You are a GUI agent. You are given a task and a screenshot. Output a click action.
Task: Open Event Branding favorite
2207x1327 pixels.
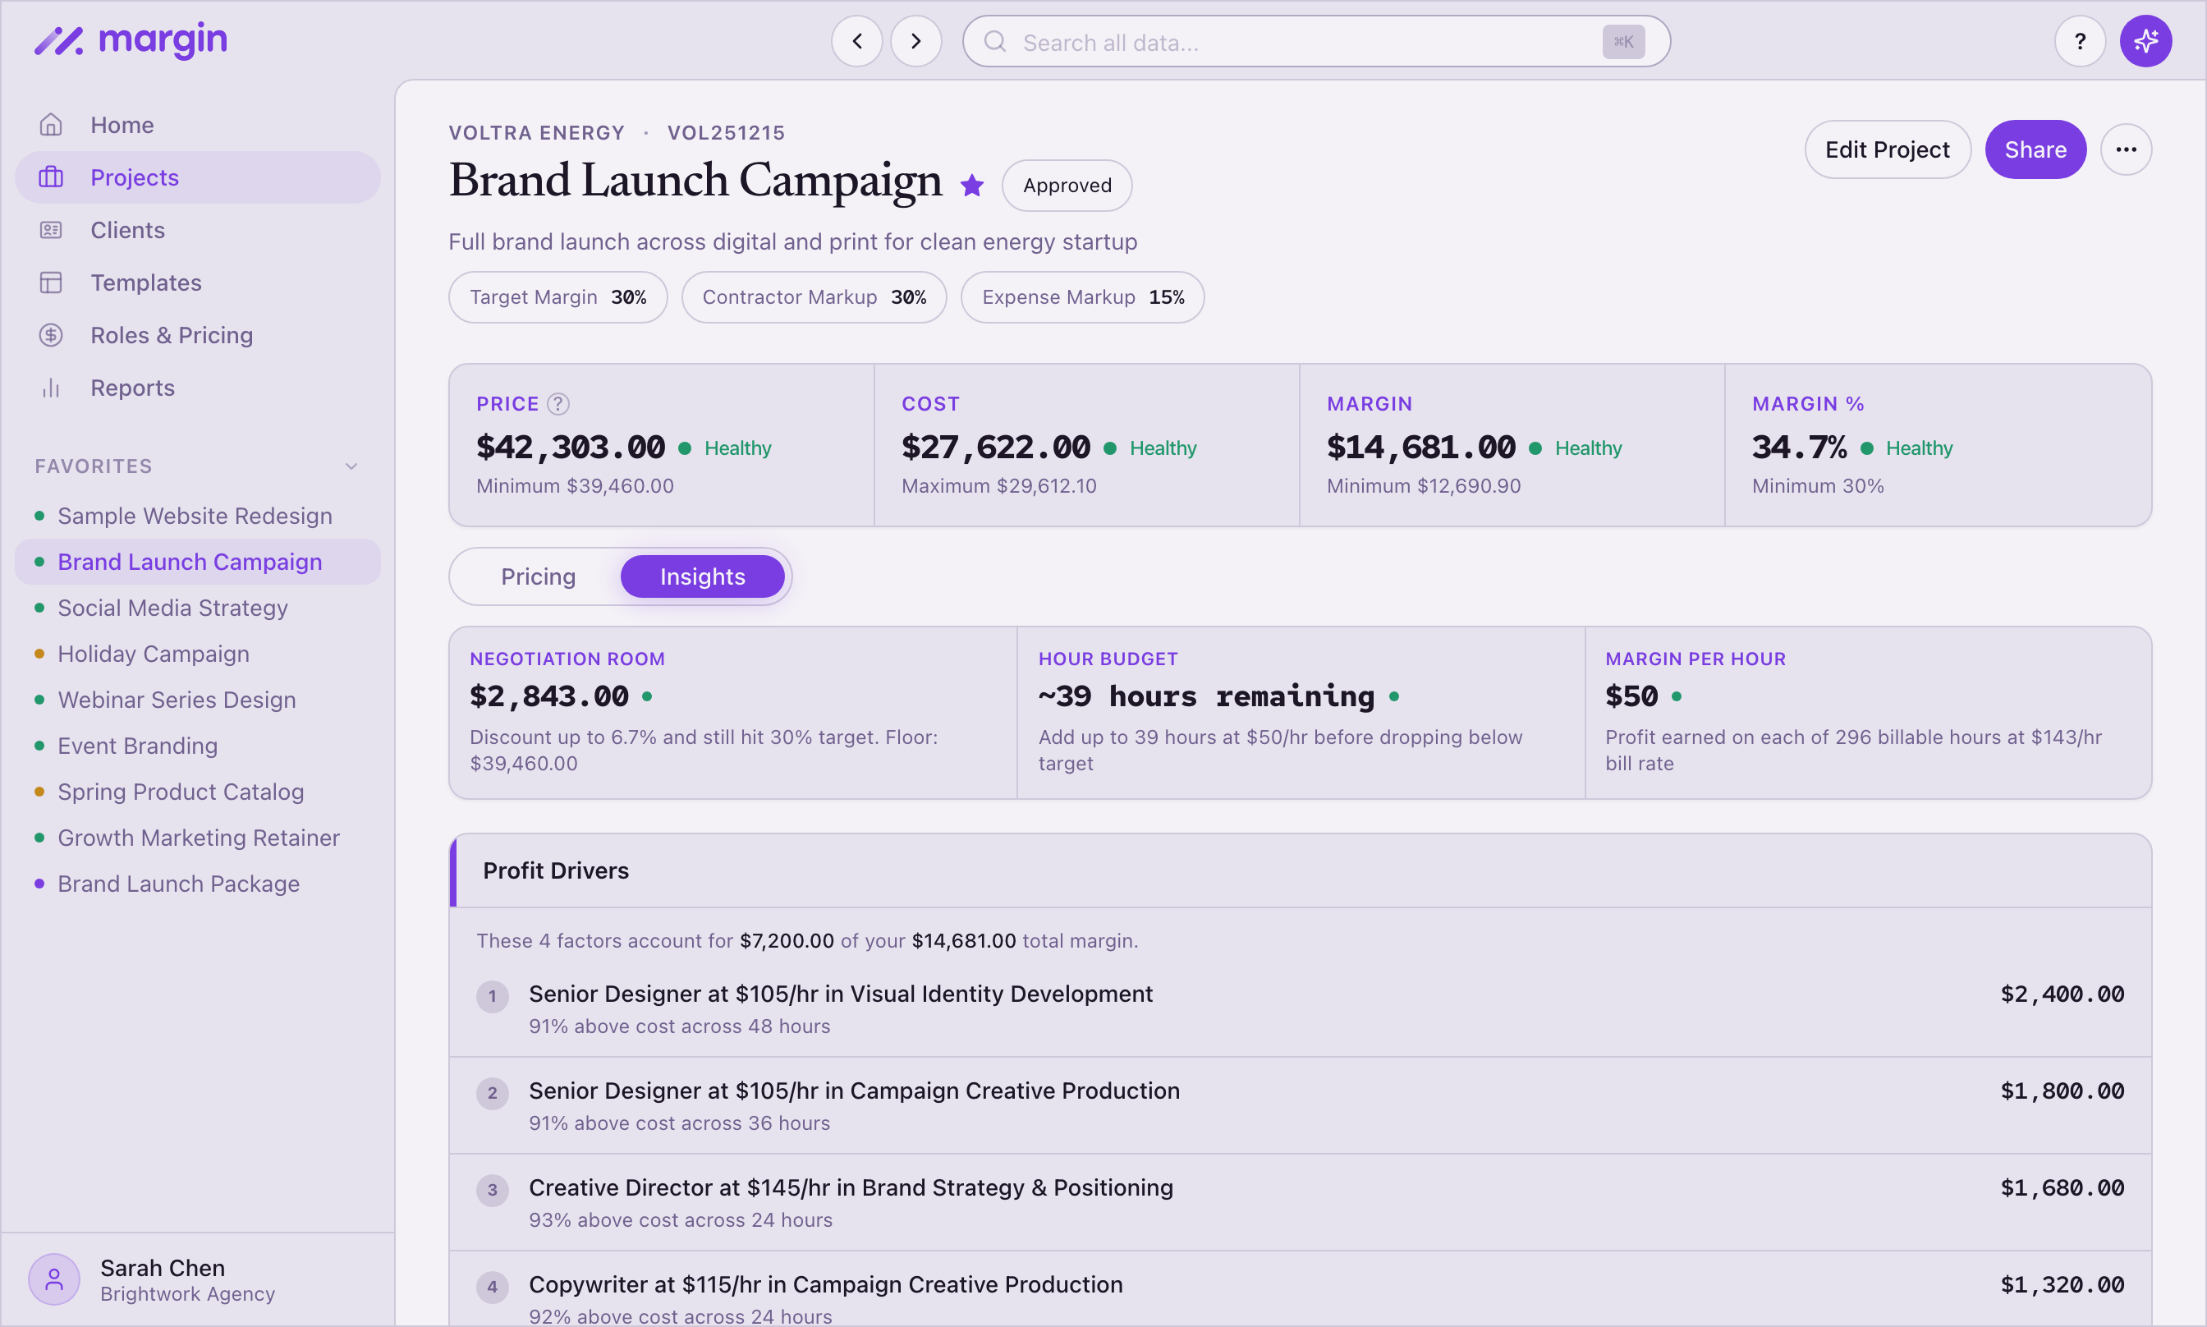coord(198,746)
